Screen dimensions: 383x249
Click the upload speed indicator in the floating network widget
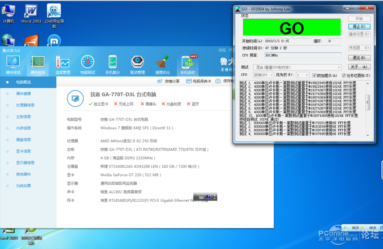(x=369, y=228)
